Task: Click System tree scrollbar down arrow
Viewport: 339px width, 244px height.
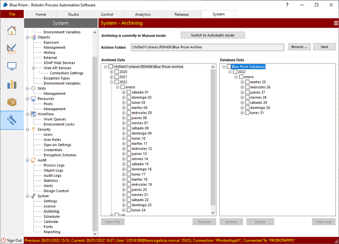Action: pyautogui.click(x=95, y=234)
